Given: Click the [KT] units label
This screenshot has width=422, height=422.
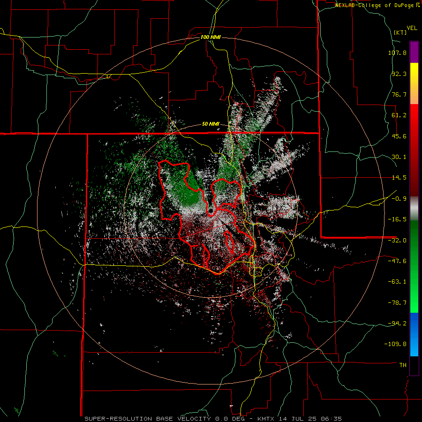Looking at the screenshot, I should point(400,32).
